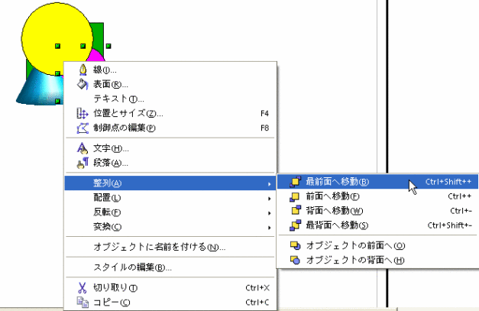The image size is (479, 311).
Task: Choose オブジェクトに名前を付ける(N)... from context menu
Action: coord(170,247)
